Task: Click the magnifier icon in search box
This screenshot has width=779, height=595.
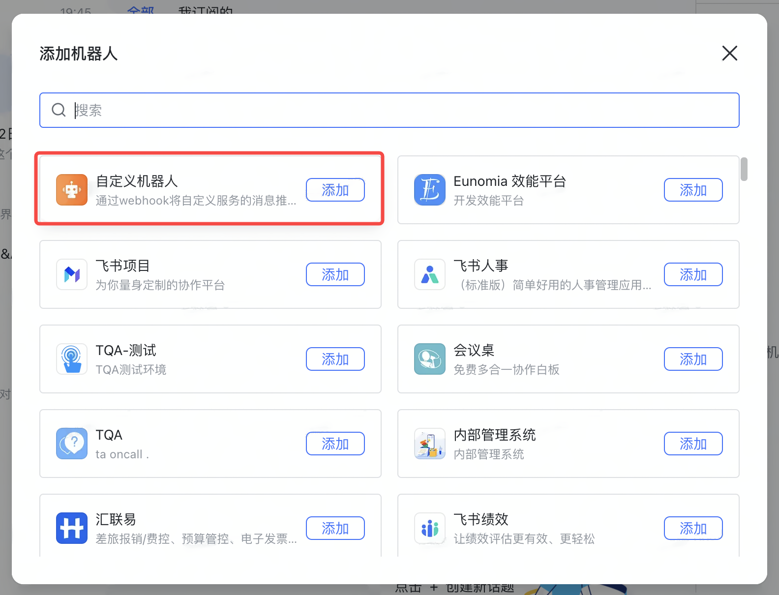Action: (x=59, y=110)
